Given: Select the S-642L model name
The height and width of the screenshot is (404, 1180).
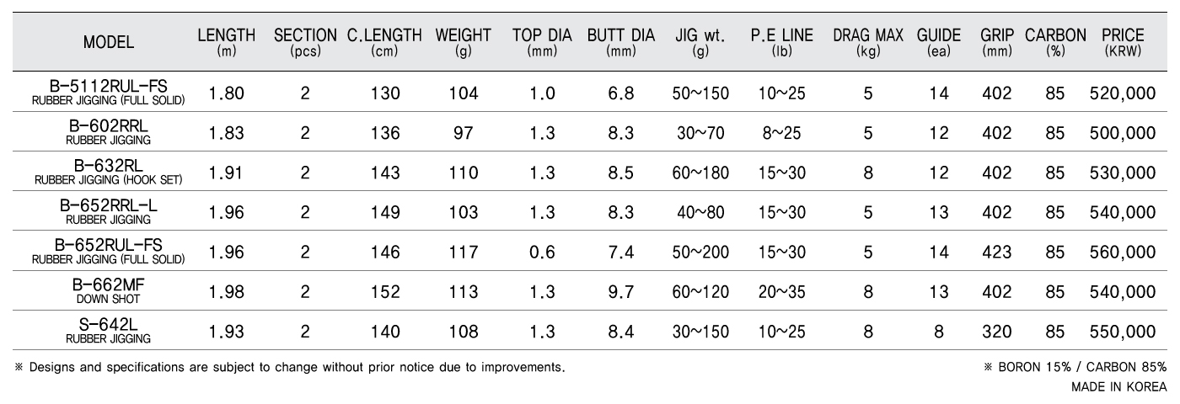Looking at the screenshot, I should point(109,324).
